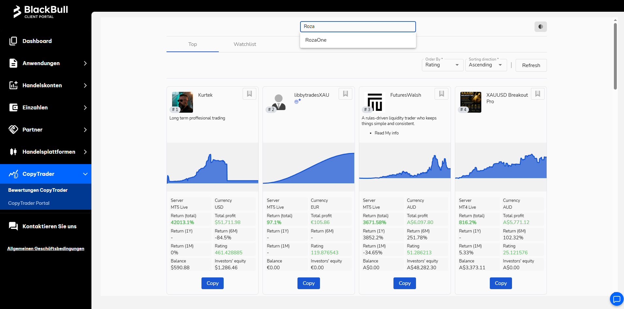This screenshot has height=309, width=624.
Task: Expand the Partner menu chevron
Action: point(85,130)
